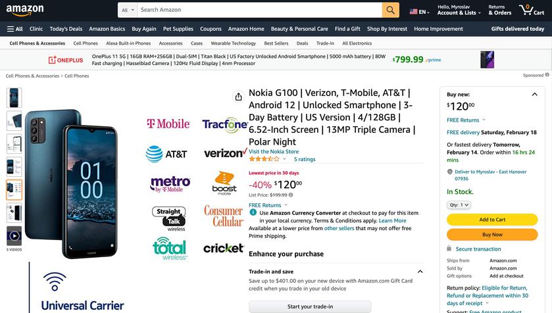The image size is (552, 313).
Task: Open the shopping cart
Action: [532, 10]
